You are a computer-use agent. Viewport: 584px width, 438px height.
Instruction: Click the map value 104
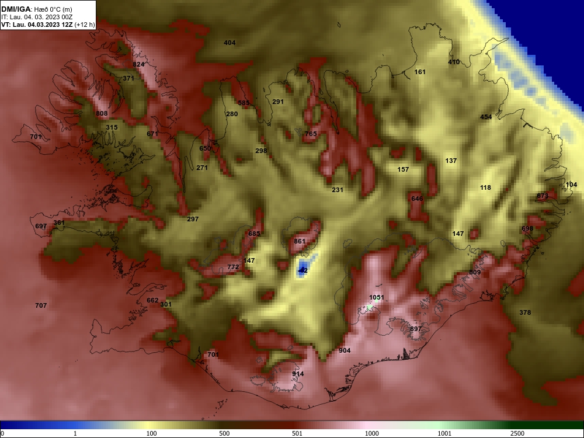(x=571, y=185)
